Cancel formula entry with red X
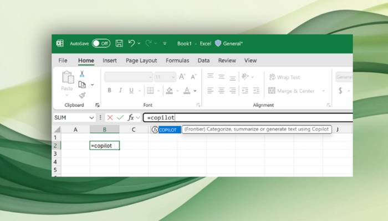This screenshot has width=388, height=221. [x=110, y=118]
